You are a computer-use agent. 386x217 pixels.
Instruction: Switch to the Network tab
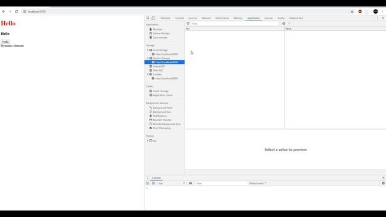coord(206,18)
